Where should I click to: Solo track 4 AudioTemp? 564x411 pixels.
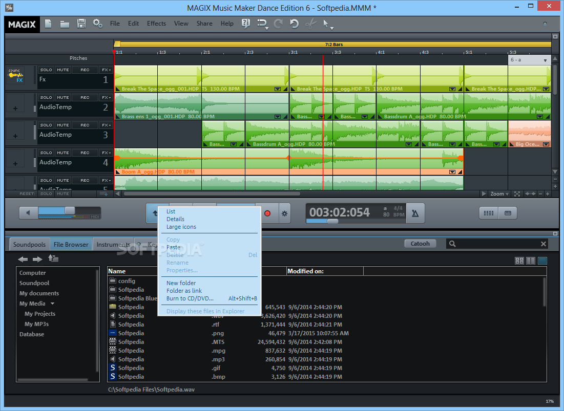tap(46, 153)
